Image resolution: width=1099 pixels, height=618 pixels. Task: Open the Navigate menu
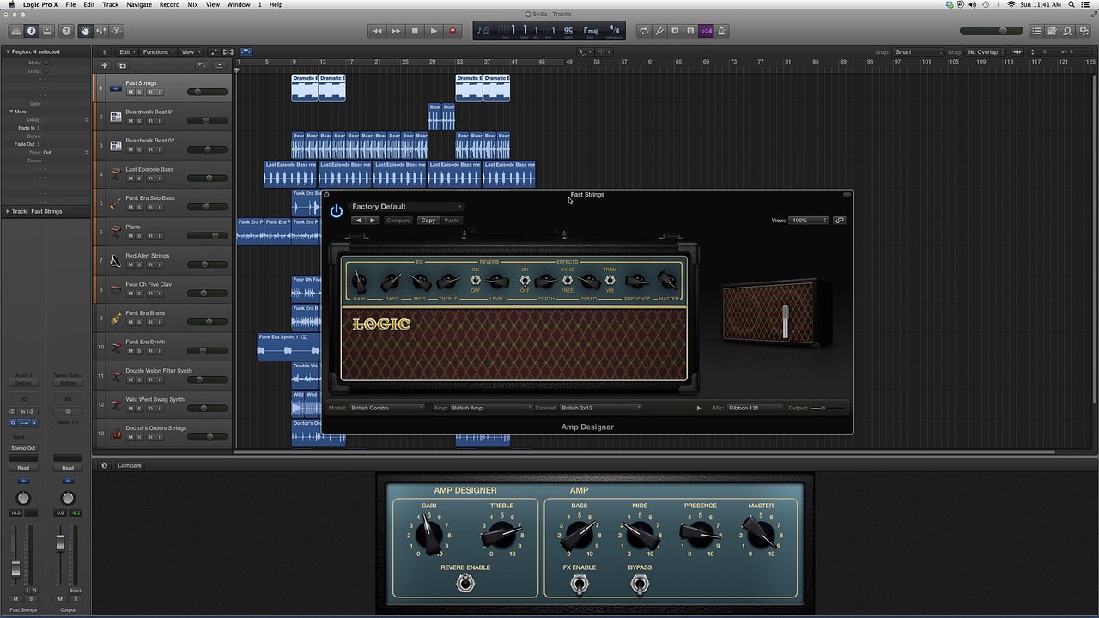click(x=139, y=4)
